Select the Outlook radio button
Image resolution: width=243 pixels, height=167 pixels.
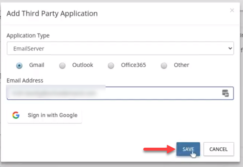(x=62, y=65)
